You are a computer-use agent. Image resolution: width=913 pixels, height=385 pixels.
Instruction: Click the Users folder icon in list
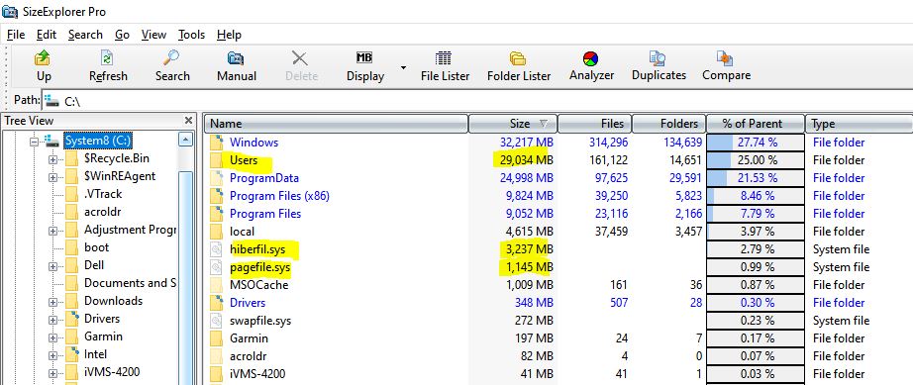[x=217, y=160]
